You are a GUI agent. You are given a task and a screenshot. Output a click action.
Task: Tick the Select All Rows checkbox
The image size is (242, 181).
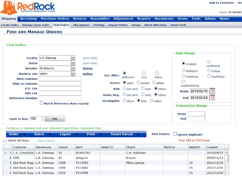tap(5, 141)
